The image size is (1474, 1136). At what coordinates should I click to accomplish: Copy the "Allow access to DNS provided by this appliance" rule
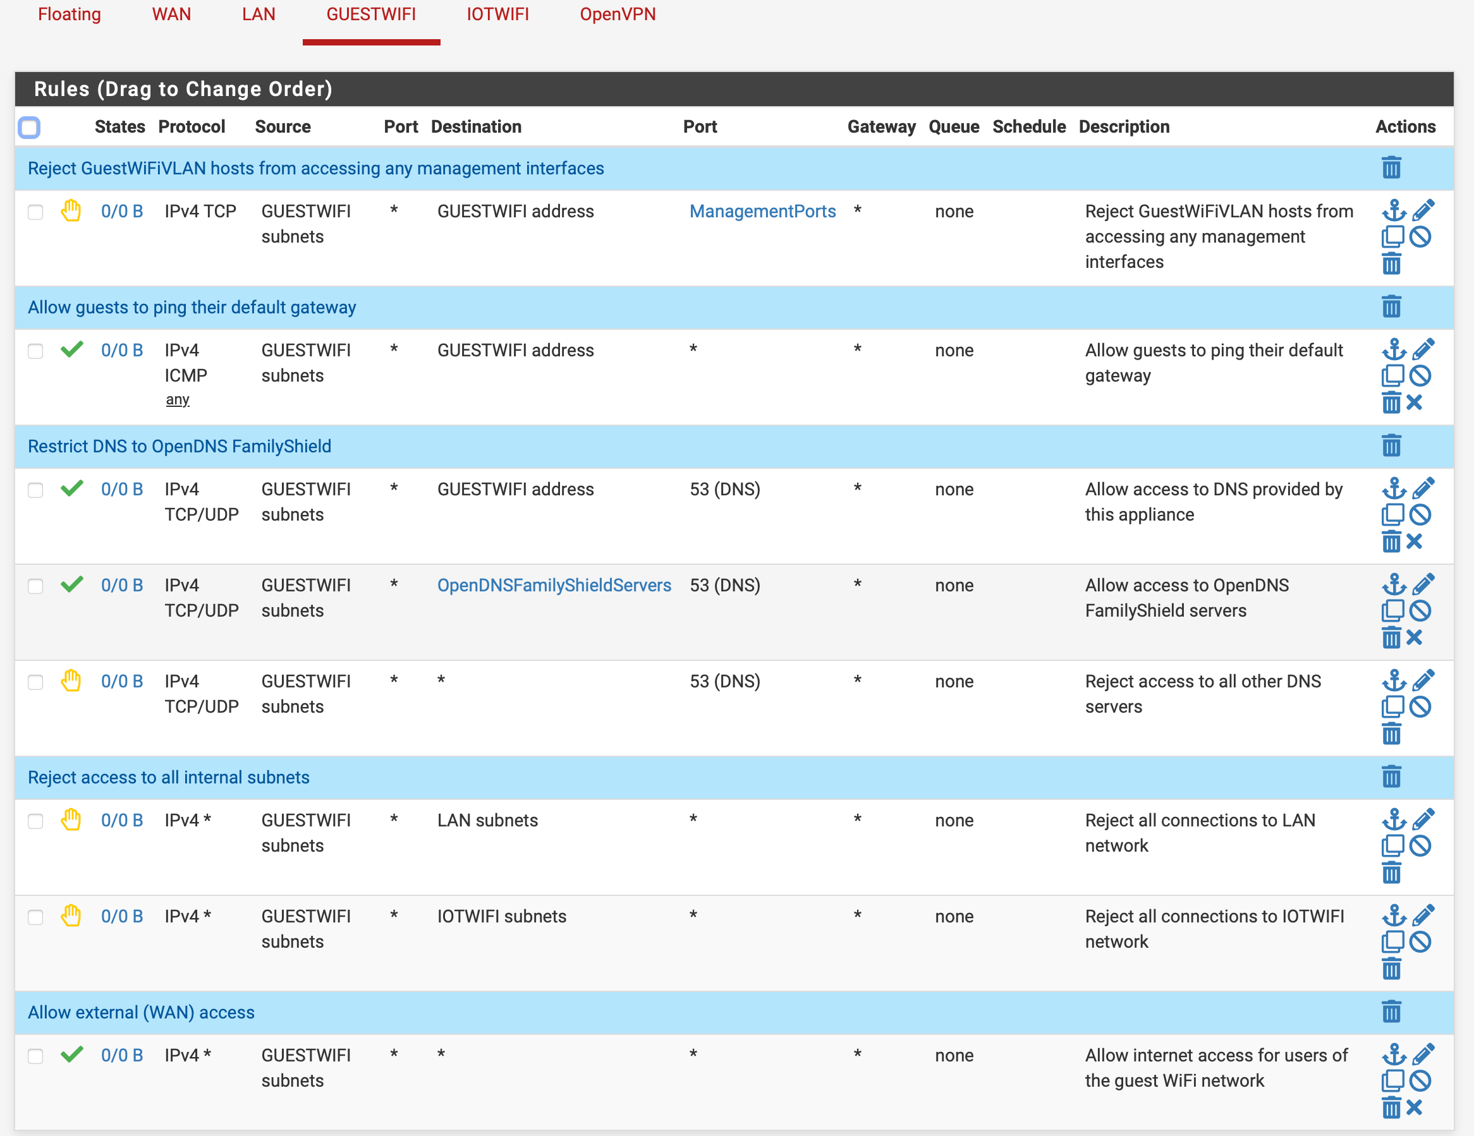(1393, 514)
